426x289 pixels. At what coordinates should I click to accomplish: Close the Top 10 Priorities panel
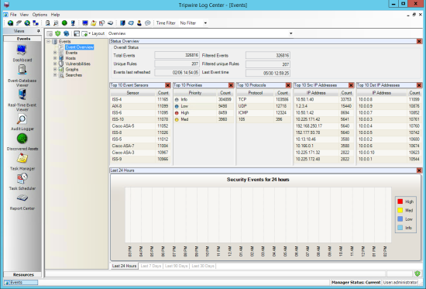[x=231, y=85]
